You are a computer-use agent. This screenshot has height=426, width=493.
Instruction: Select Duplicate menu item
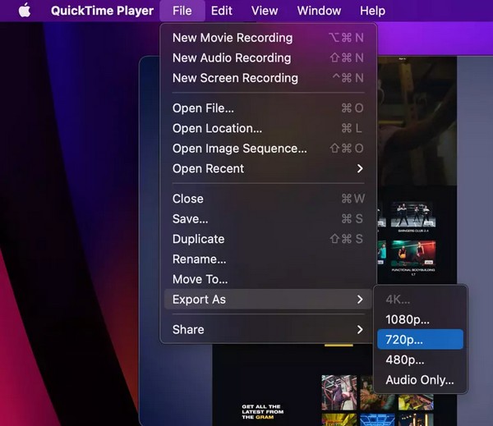pyautogui.click(x=268, y=239)
